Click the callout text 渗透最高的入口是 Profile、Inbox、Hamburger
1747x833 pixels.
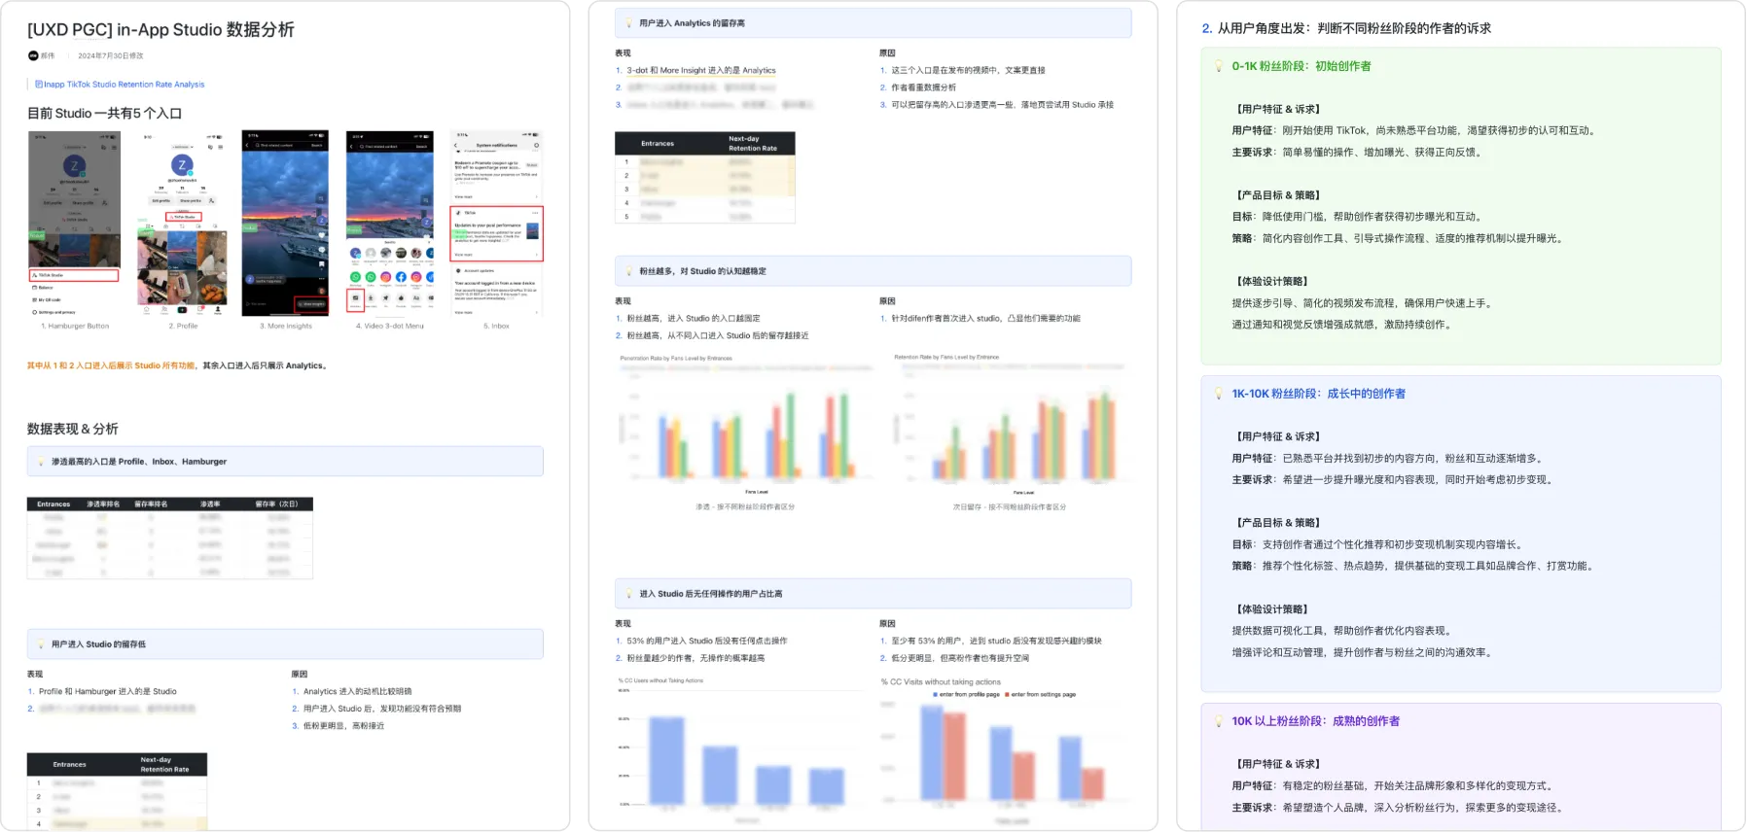[139, 462]
